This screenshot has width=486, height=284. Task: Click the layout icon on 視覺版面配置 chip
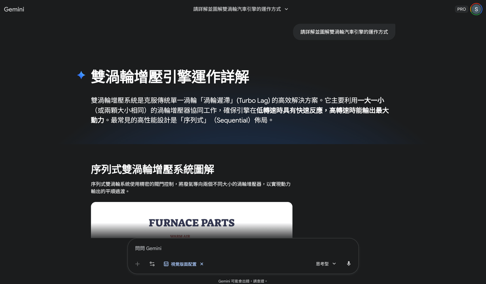166,264
